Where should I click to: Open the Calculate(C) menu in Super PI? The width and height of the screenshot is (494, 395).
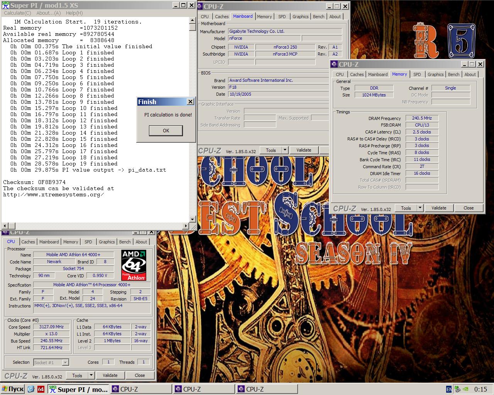[17, 13]
